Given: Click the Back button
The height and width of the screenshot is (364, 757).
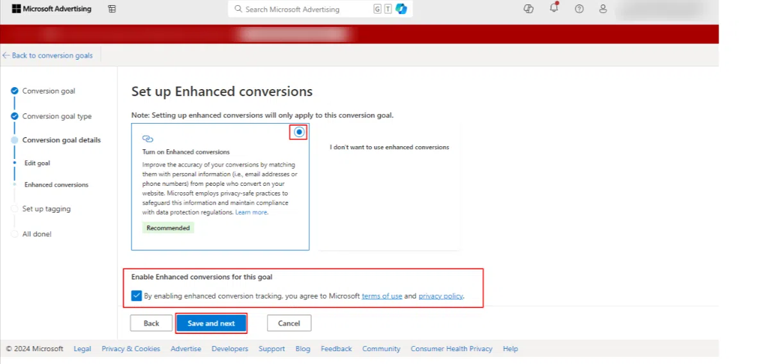Looking at the screenshot, I should pyautogui.click(x=151, y=323).
